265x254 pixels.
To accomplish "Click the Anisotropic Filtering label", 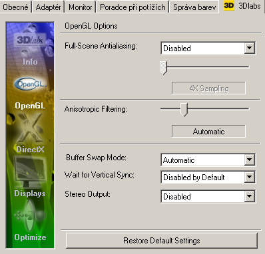I will 96,109.
